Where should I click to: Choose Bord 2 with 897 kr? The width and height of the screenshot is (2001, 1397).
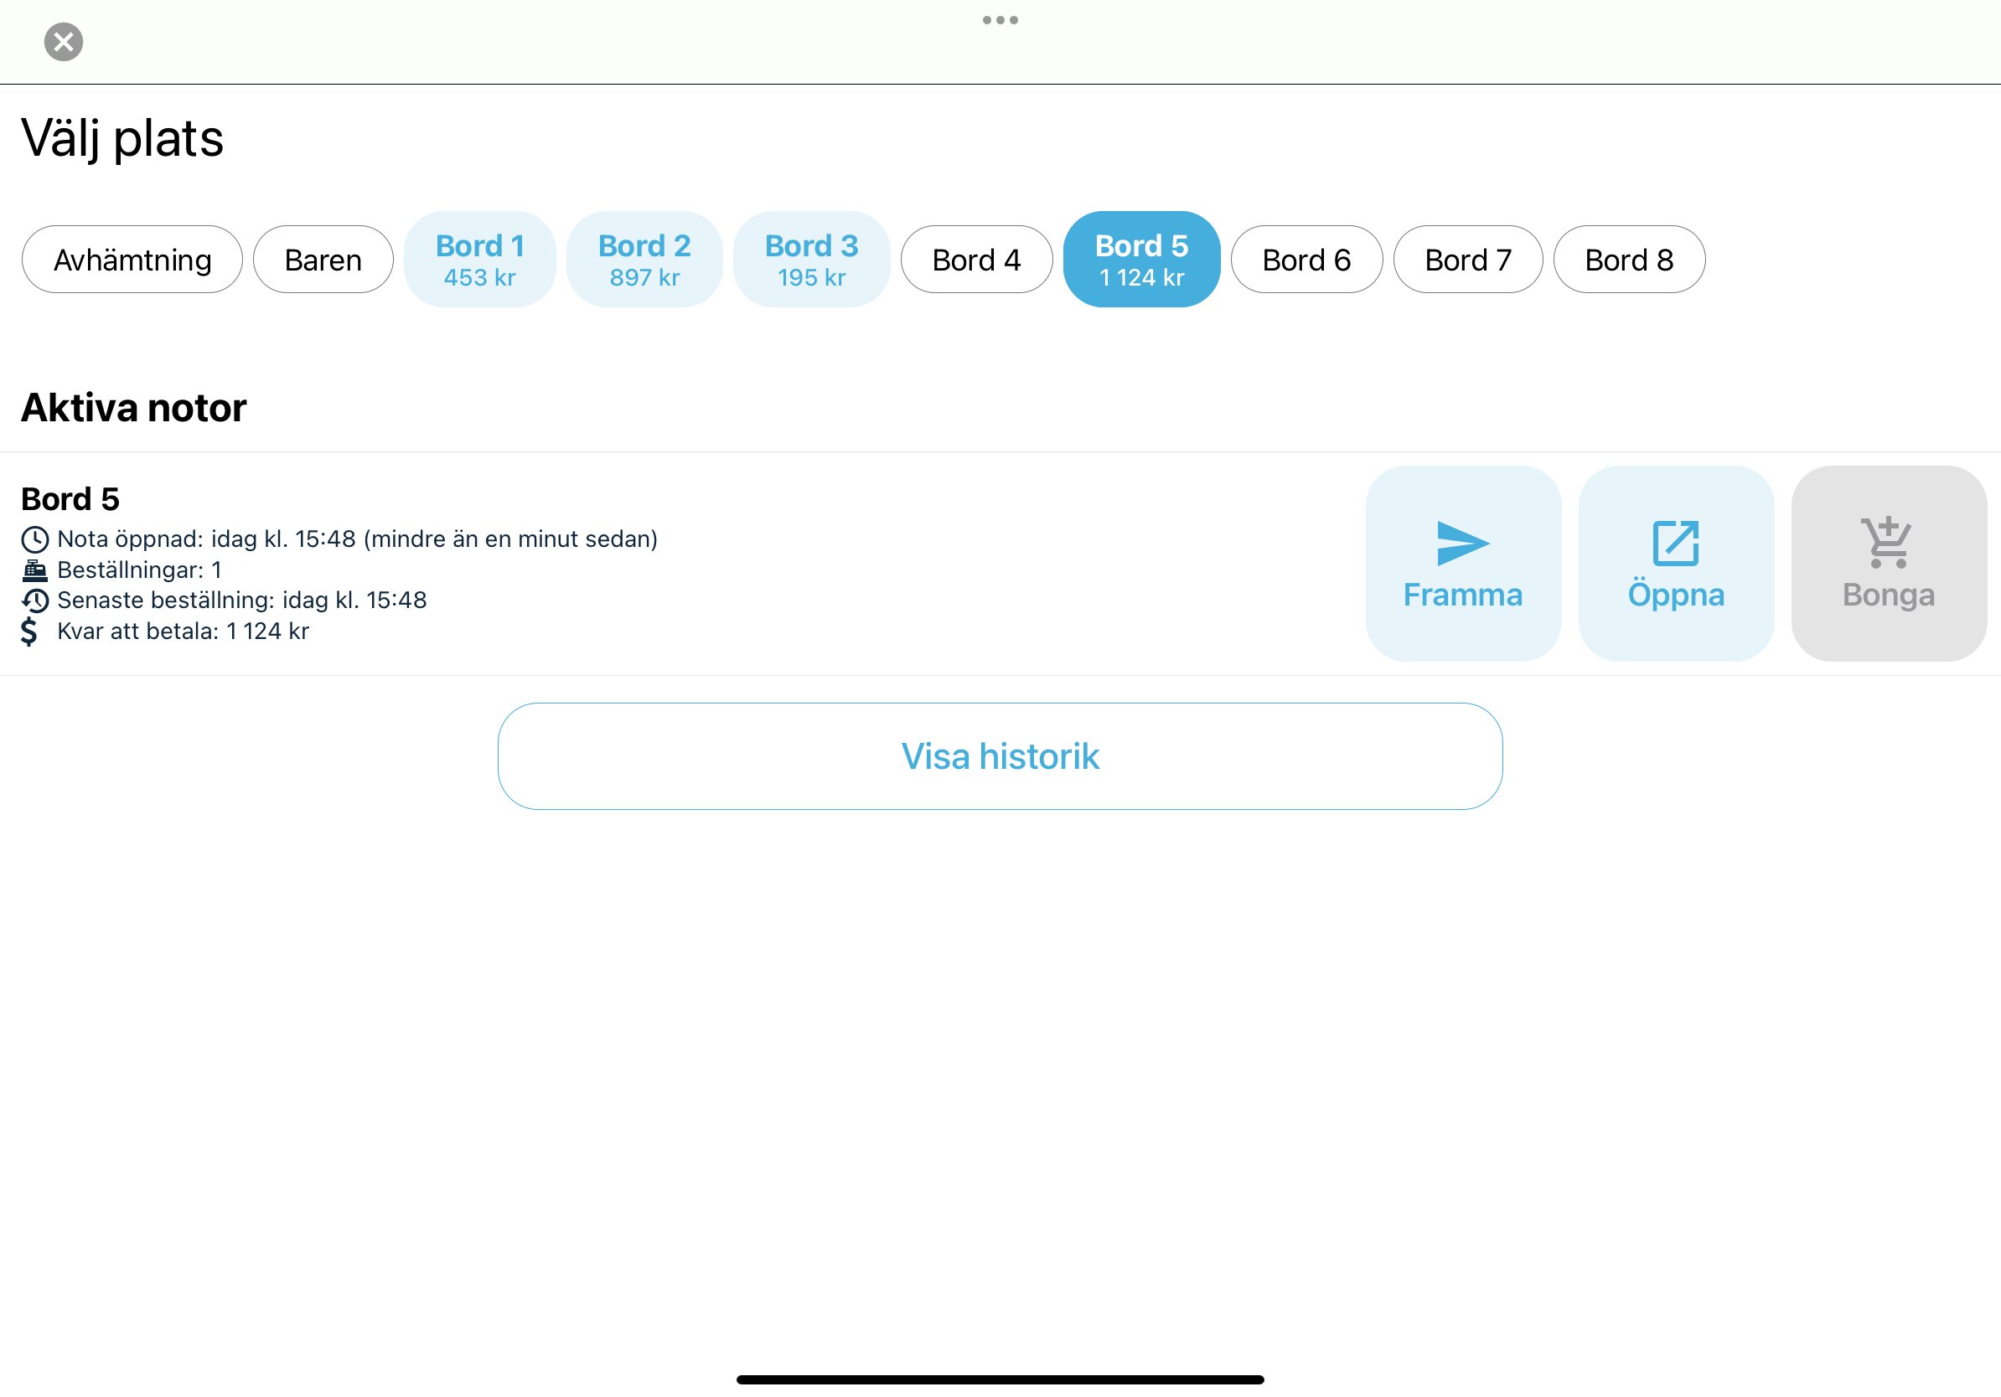pyautogui.click(x=645, y=260)
